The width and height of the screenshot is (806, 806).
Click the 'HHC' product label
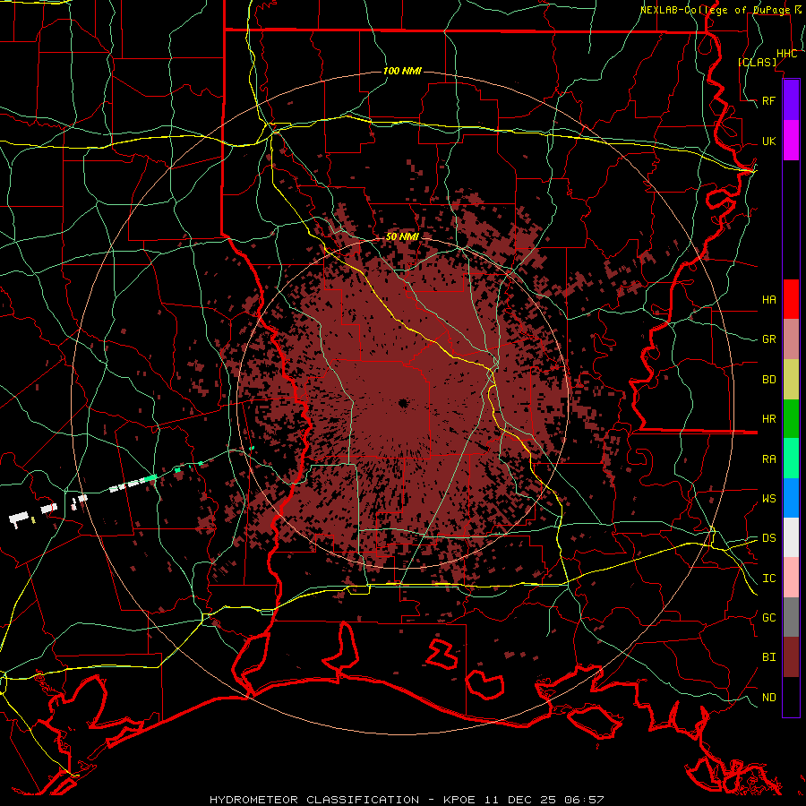(786, 53)
